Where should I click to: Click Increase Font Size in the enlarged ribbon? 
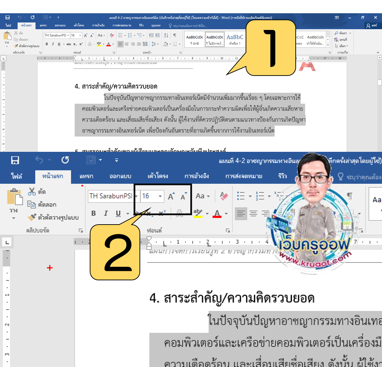(x=171, y=196)
